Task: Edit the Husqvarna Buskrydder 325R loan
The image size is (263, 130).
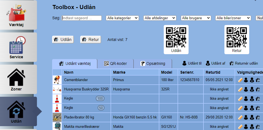Action: 240,89
